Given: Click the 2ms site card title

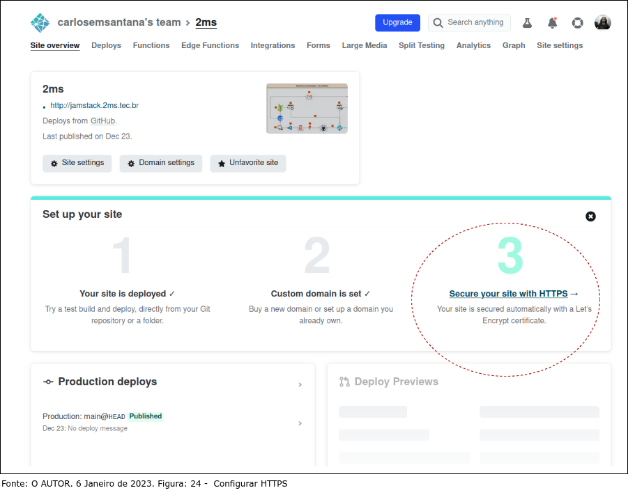Looking at the screenshot, I should pyautogui.click(x=53, y=89).
